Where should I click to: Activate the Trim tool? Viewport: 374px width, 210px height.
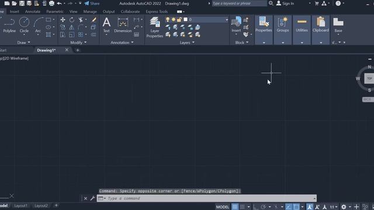pos(81,20)
